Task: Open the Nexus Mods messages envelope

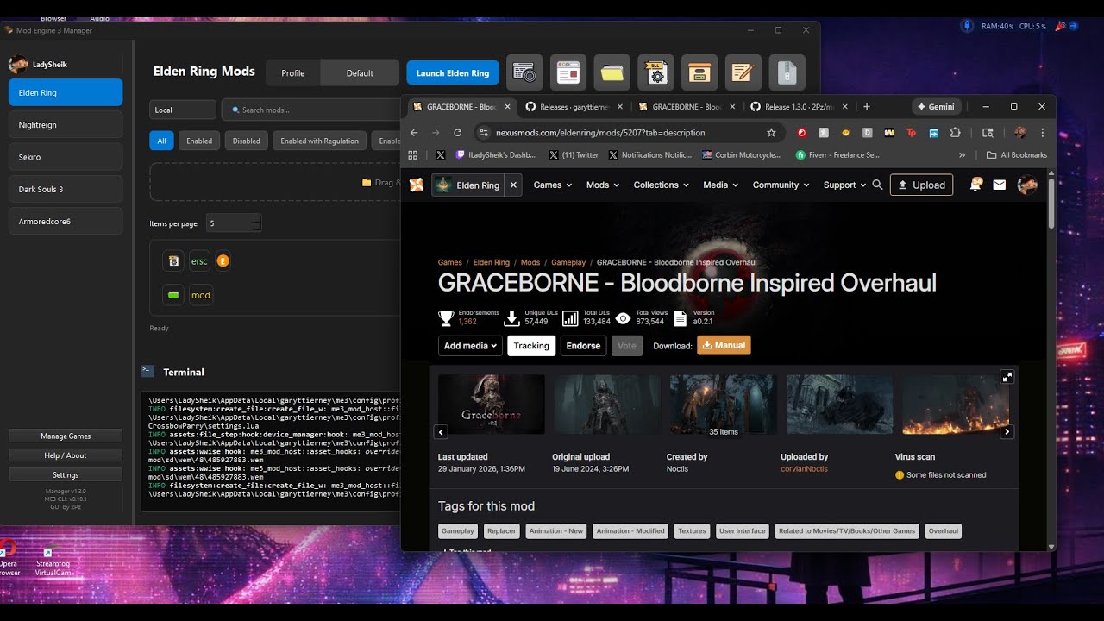Action: click(x=999, y=185)
